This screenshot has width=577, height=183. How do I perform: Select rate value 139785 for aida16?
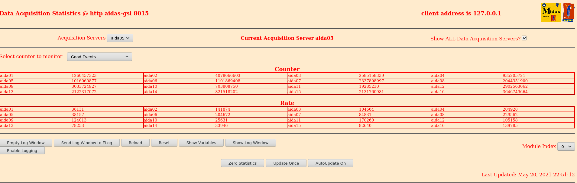510,125
